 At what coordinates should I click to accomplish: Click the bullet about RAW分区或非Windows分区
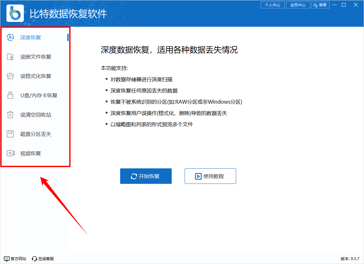pos(176,102)
